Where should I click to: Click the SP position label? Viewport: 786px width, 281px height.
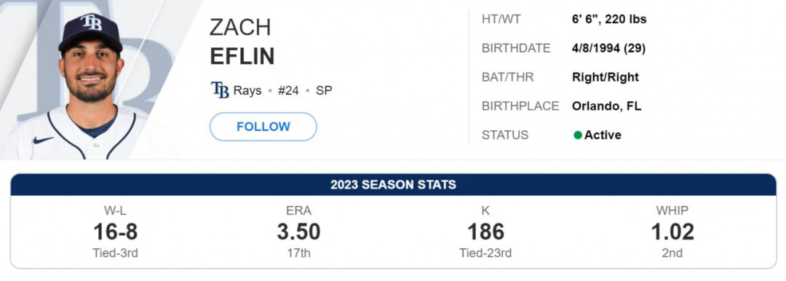324,91
